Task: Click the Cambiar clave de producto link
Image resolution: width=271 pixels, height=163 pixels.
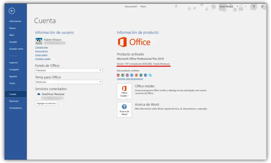Action: [x=130, y=79]
